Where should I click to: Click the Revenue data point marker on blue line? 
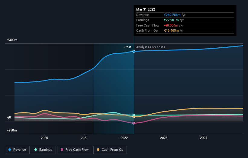(134, 51)
